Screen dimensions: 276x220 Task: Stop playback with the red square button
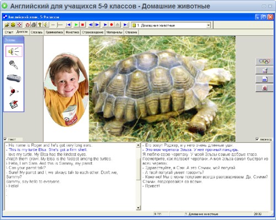coord(82,25)
